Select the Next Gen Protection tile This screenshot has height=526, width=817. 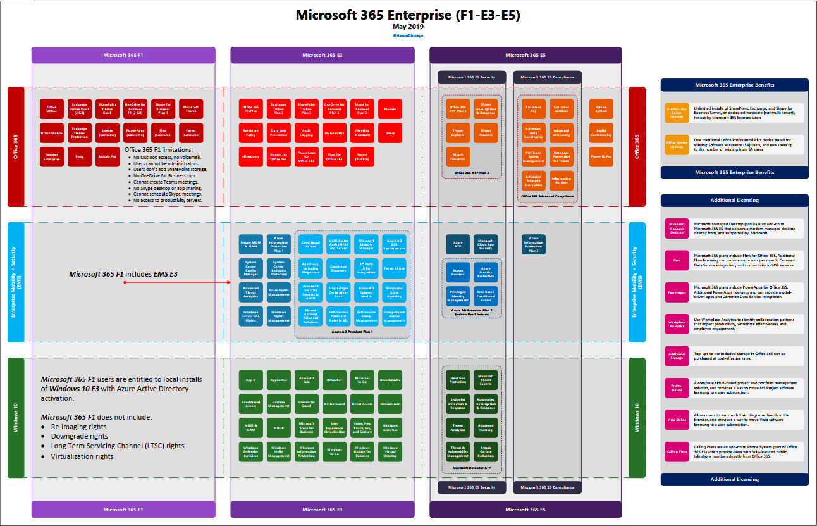tap(458, 380)
